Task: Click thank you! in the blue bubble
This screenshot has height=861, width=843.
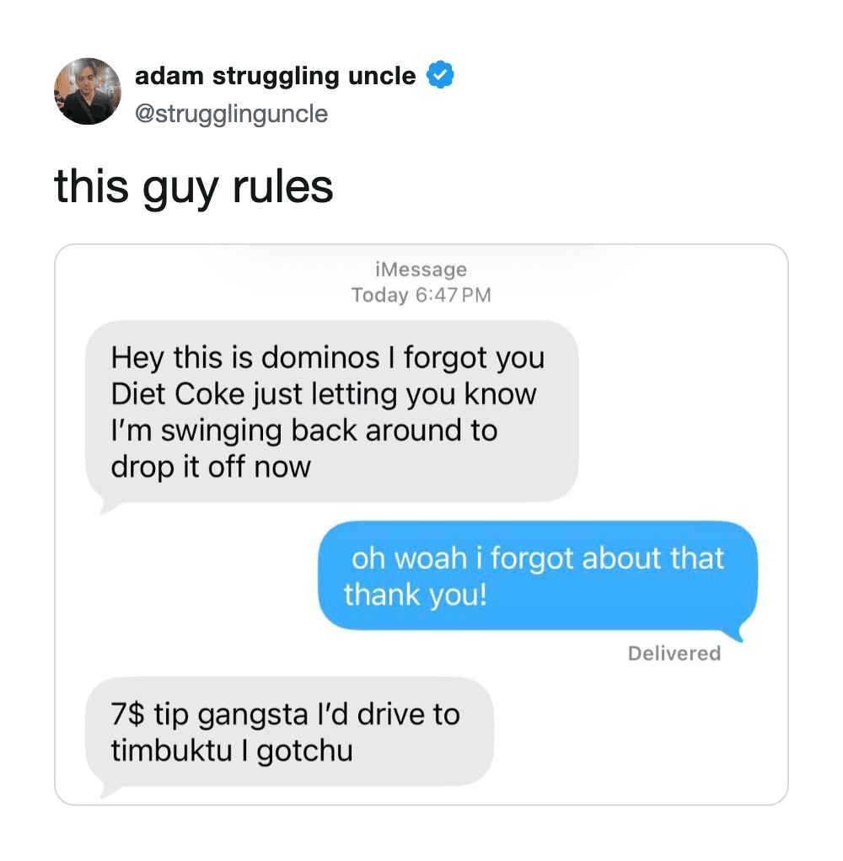Action: coord(416,596)
